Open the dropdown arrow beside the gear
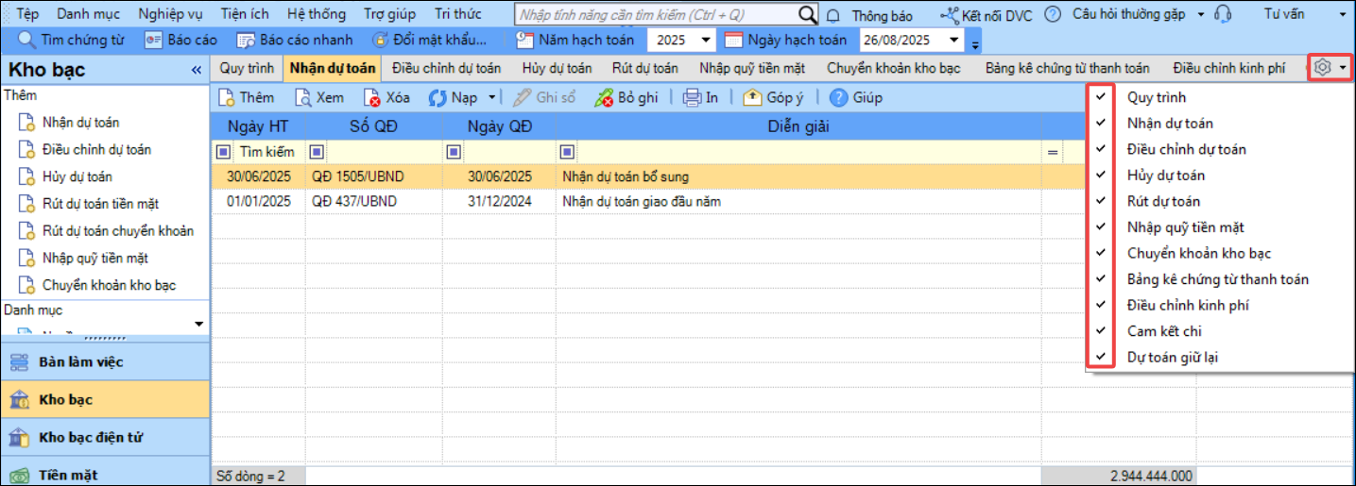 [x=1343, y=68]
